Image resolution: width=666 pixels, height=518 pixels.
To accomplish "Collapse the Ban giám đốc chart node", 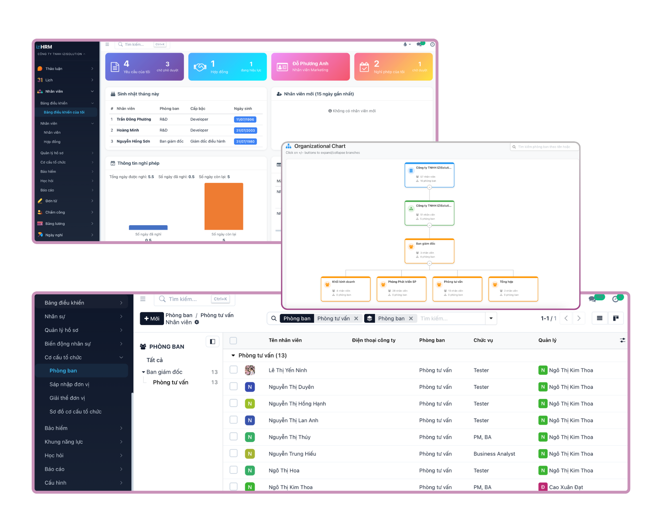I will (429, 263).
